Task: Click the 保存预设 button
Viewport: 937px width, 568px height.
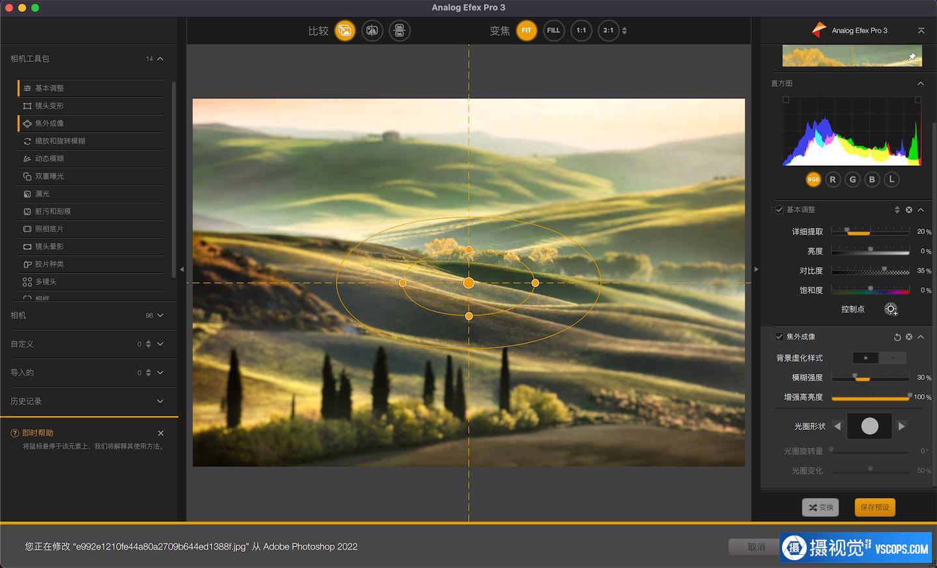Action: (874, 507)
